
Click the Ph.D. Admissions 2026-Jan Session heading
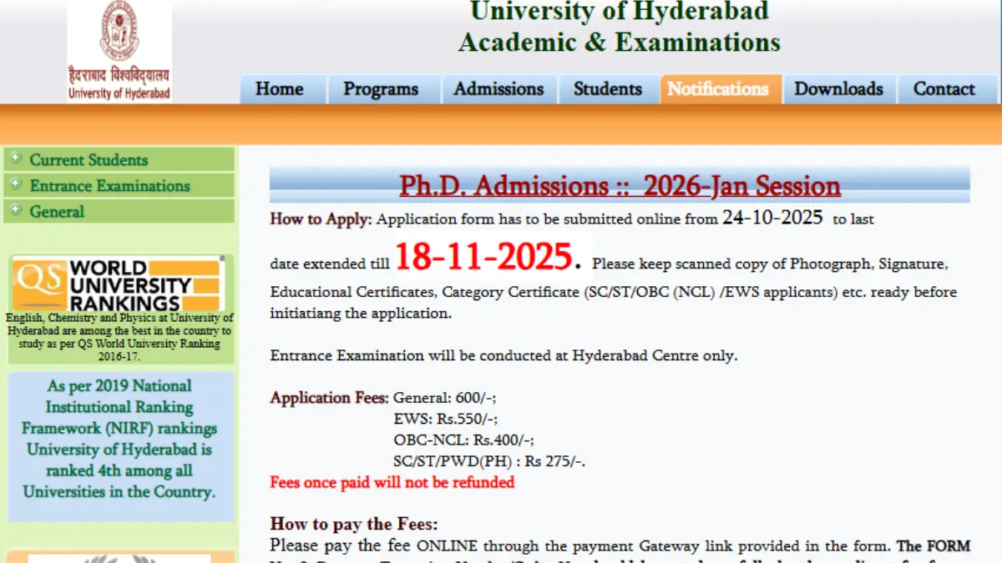(x=620, y=186)
